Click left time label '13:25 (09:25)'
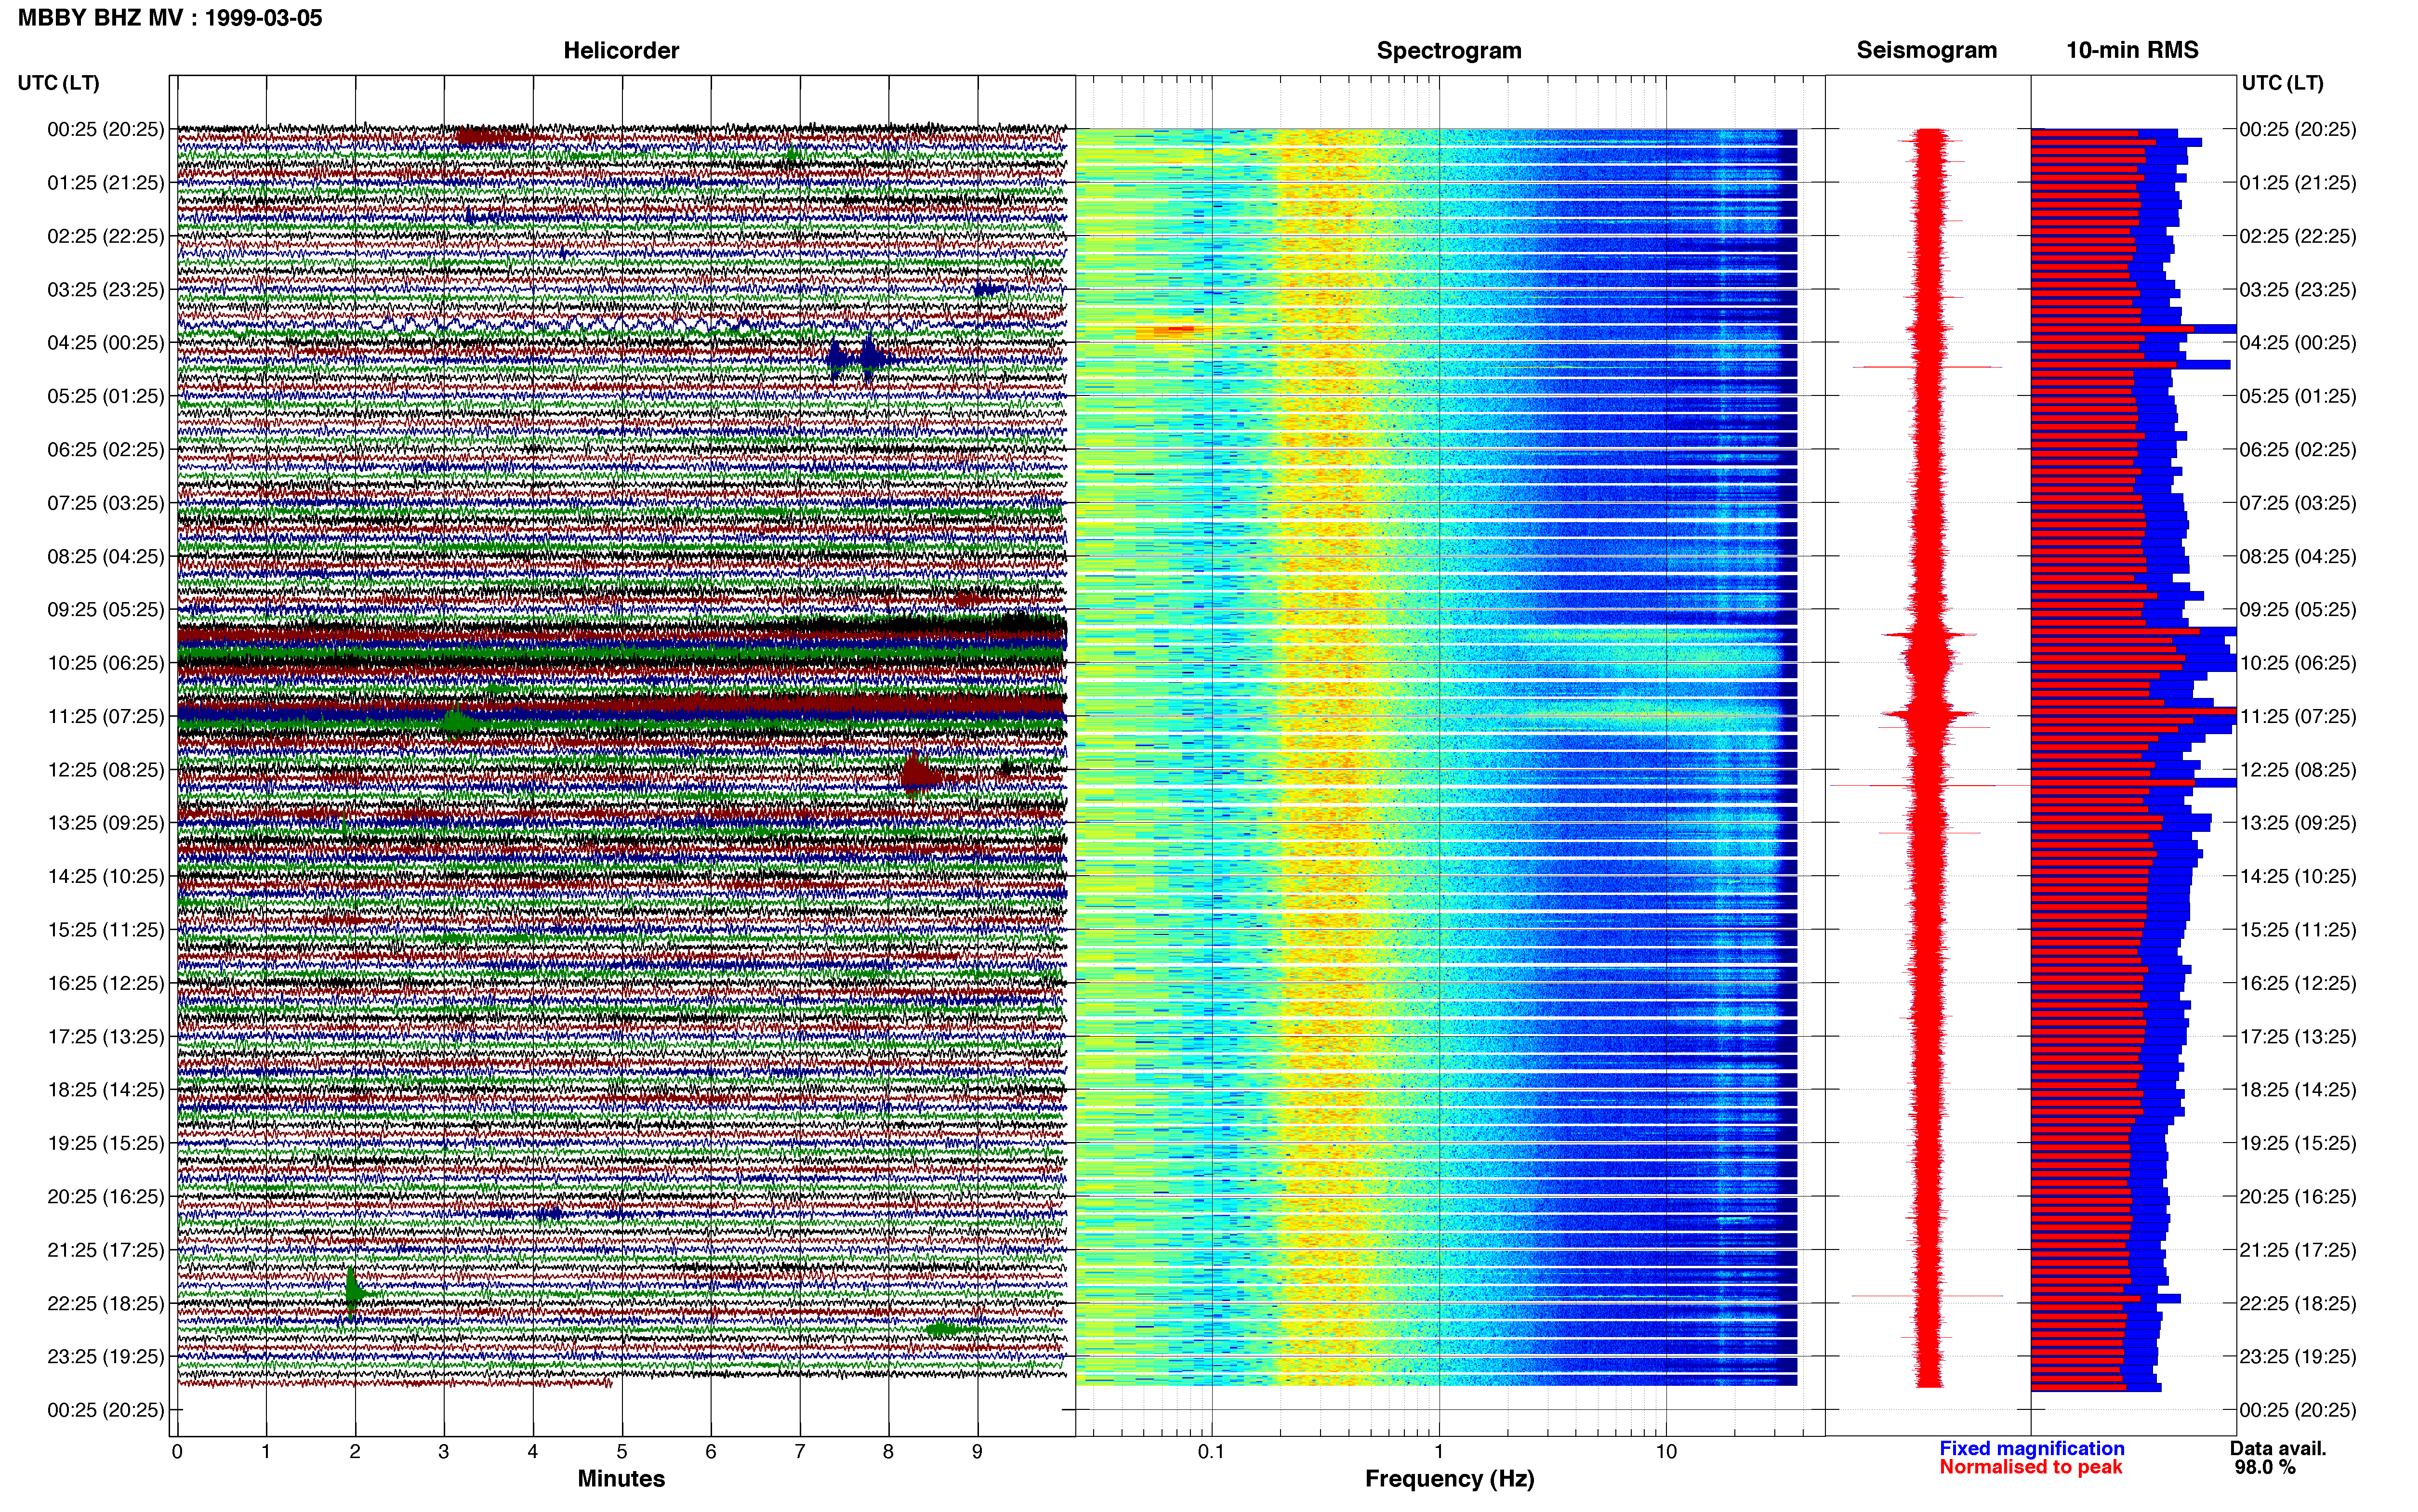 point(106,823)
